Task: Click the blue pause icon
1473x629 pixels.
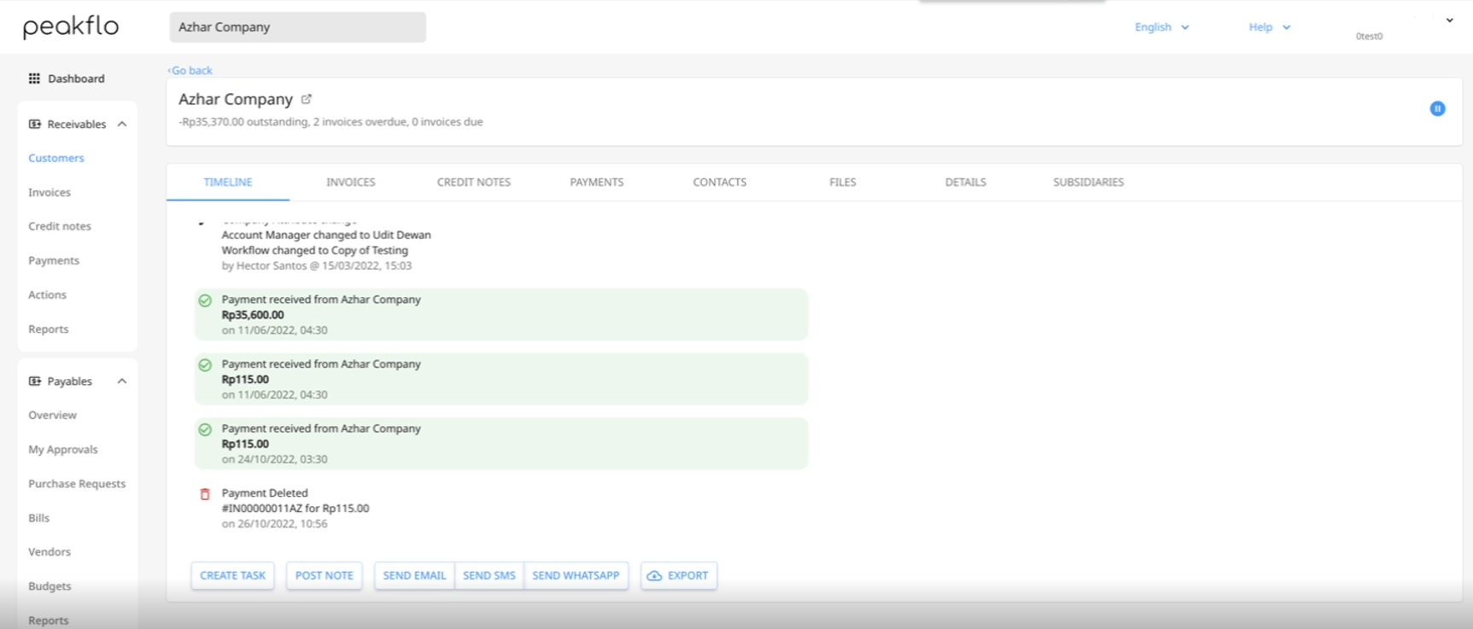Action: (1437, 108)
